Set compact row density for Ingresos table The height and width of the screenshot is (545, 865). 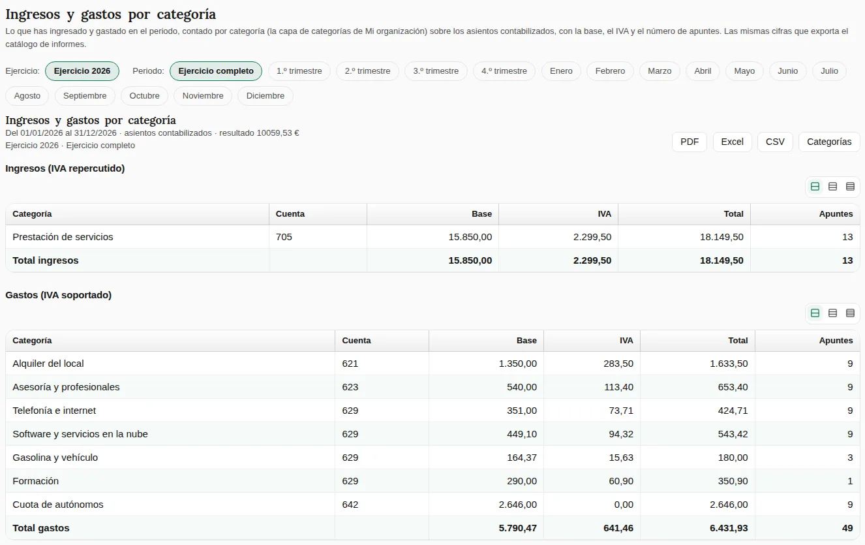coord(850,187)
